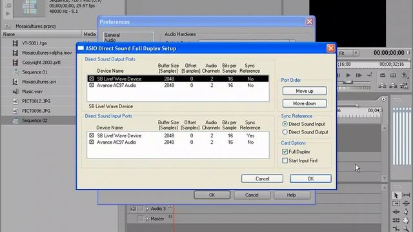The image size is (413, 232).
Task: Click the monitor shuttle slider
Action: tap(348, 82)
